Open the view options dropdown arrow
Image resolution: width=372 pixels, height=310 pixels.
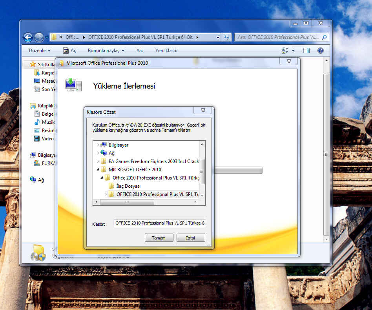click(x=293, y=51)
